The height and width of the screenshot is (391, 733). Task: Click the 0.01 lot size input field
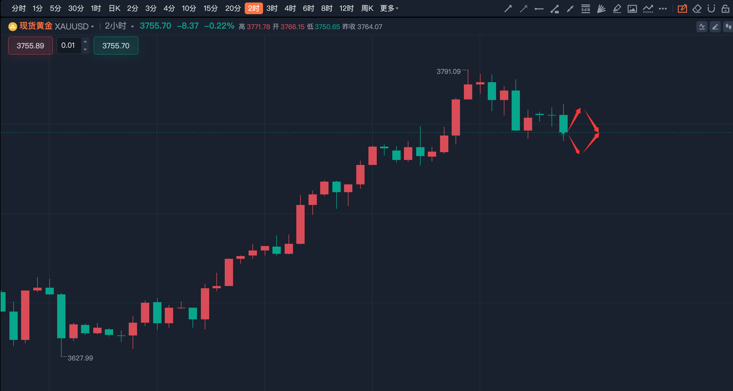click(68, 45)
